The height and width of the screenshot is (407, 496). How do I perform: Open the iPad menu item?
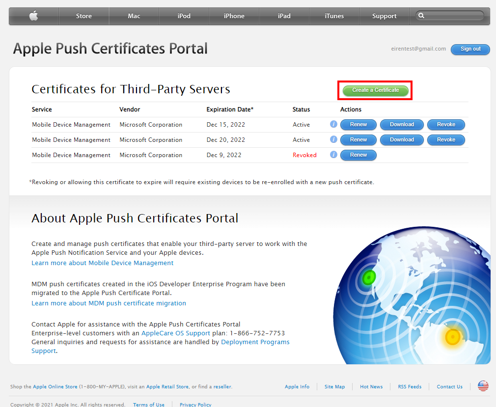[284, 16]
